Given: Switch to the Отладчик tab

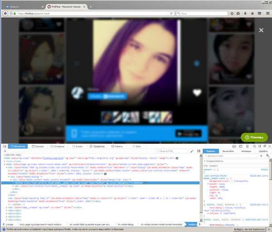Looking at the screenshot, I should [58, 146].
